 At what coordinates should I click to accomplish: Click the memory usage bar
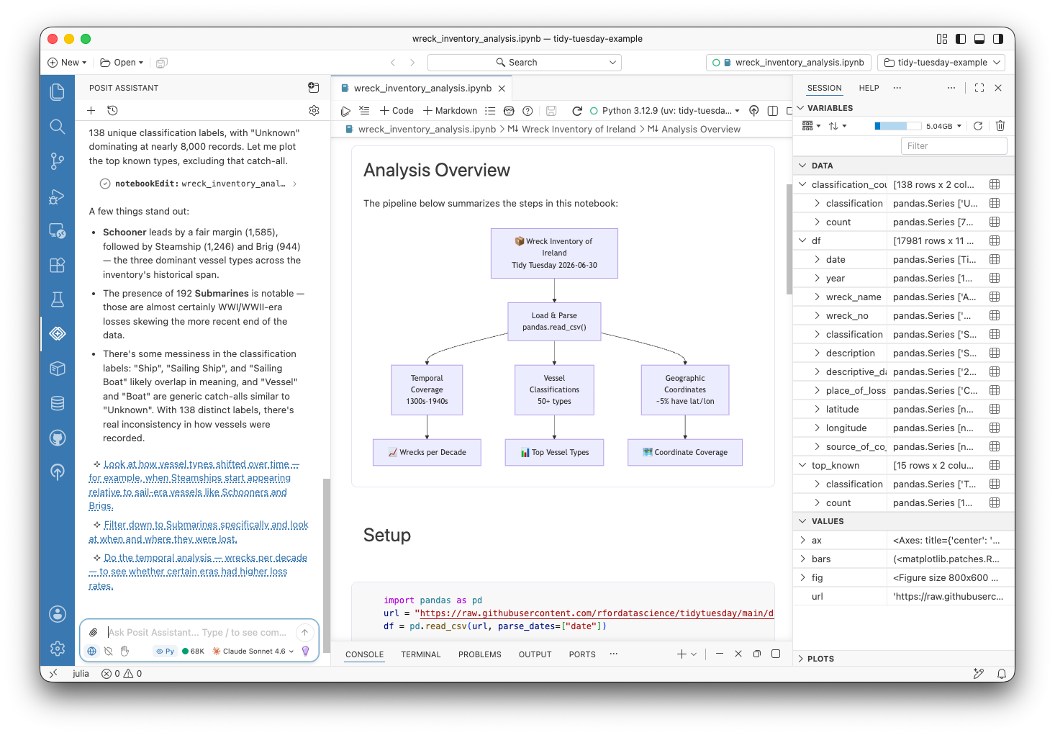(x=897, y=126)
